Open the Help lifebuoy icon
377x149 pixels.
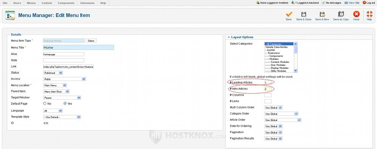369,14
